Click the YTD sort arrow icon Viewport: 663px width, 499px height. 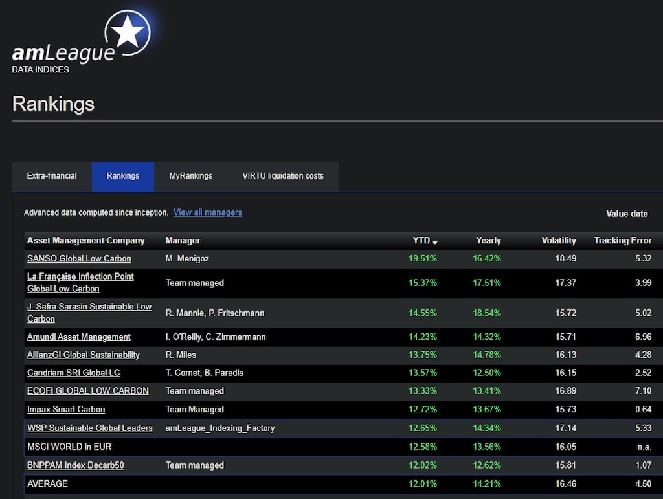click(x=434, y=242)
